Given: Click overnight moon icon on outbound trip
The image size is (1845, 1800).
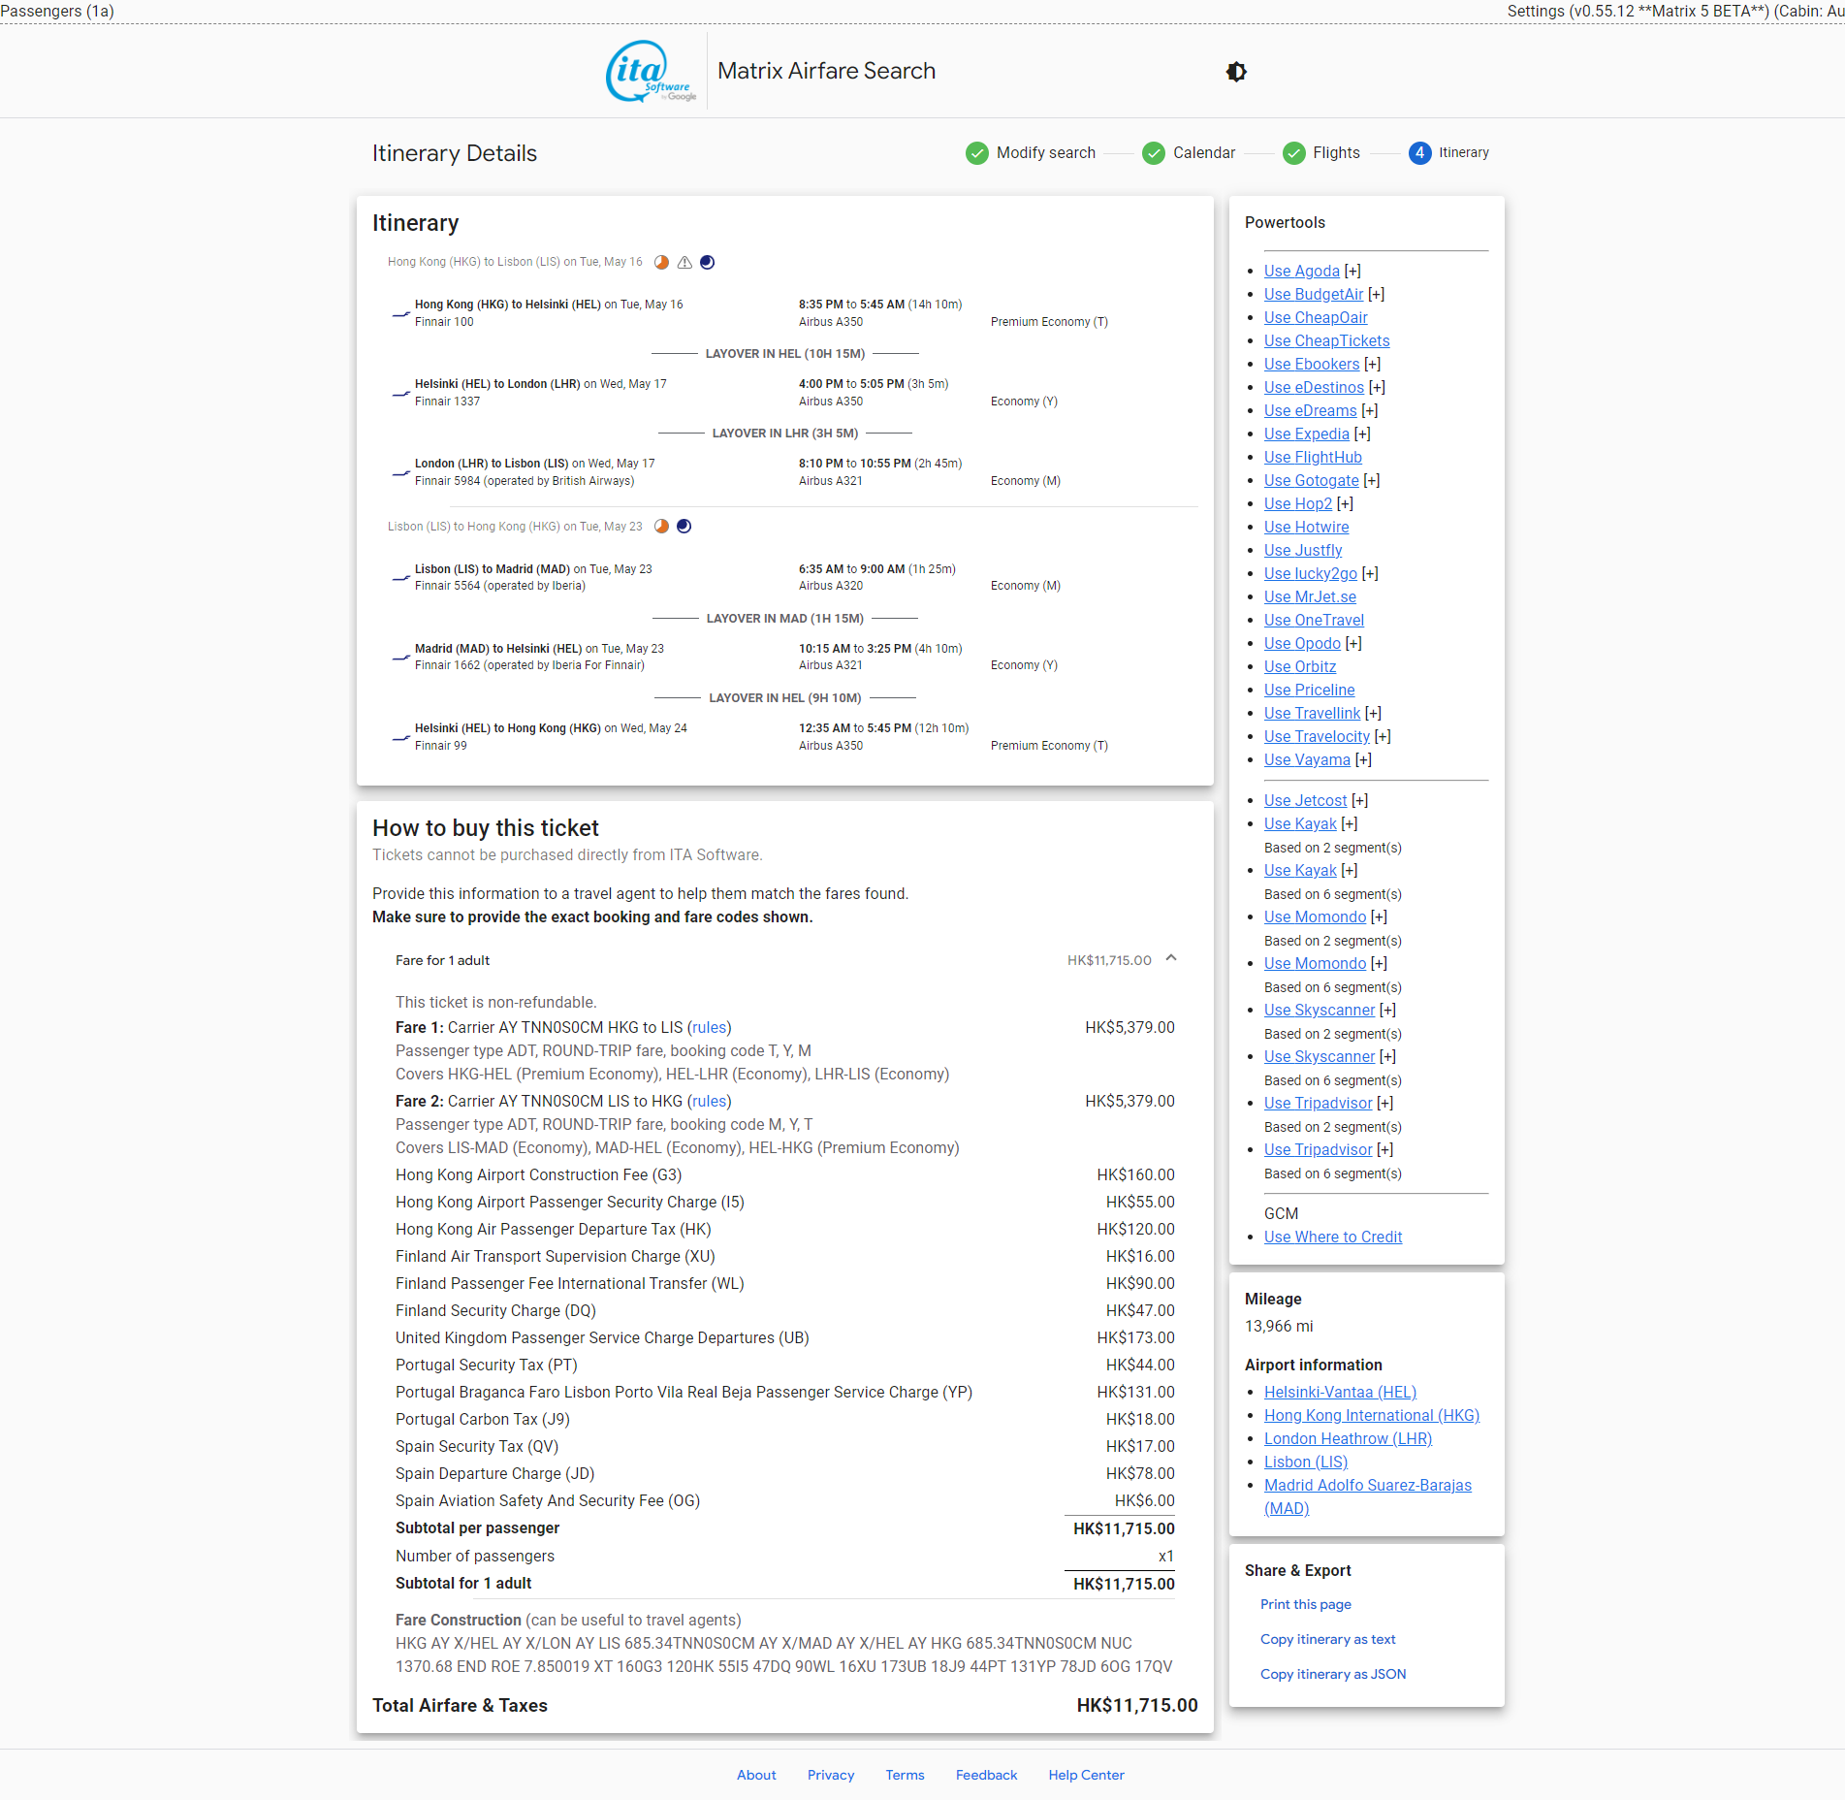Looking at the screenshot, I should click(708, 263).
